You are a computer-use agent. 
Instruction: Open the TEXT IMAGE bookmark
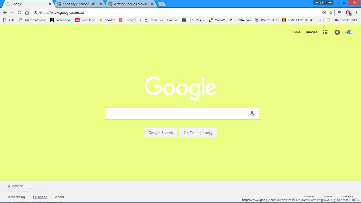tap(194, 20)
